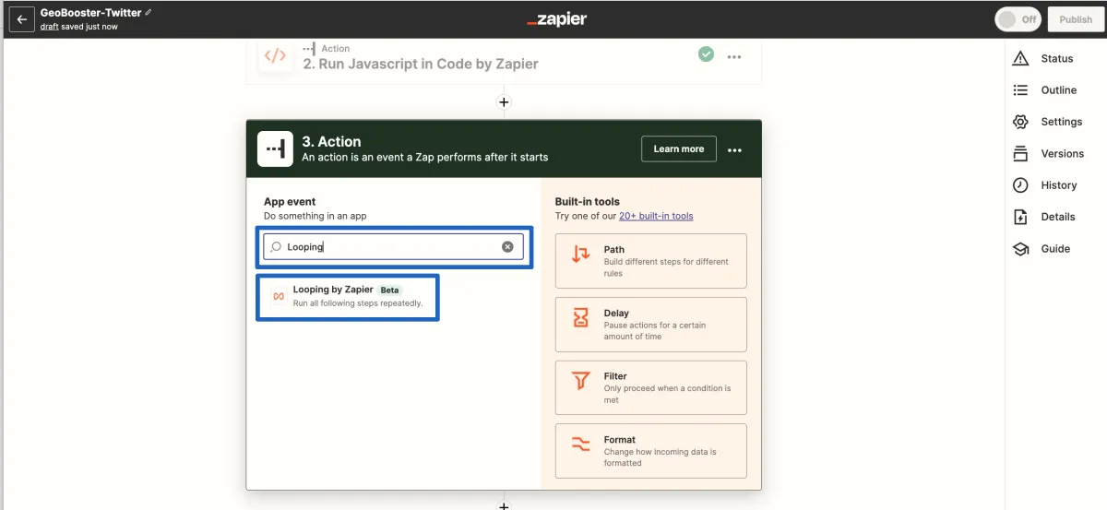Image resolution: width=1107 pixels, height=510 pixels.
Task: Edit Zap name with pencil icon
Action: coord(149,13)
